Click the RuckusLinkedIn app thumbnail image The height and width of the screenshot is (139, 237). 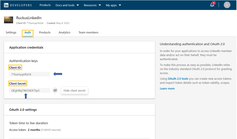click(x=8, y=20)
